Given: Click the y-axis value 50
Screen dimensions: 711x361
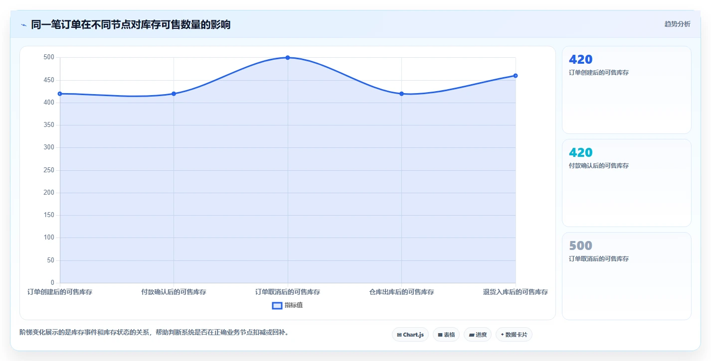Looking at the screenshot, I should (x=50, y=260).
